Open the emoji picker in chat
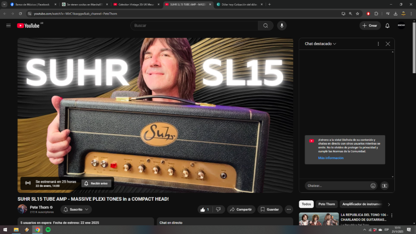The height and width of the screenshot is (234, 416). (373, 186)
